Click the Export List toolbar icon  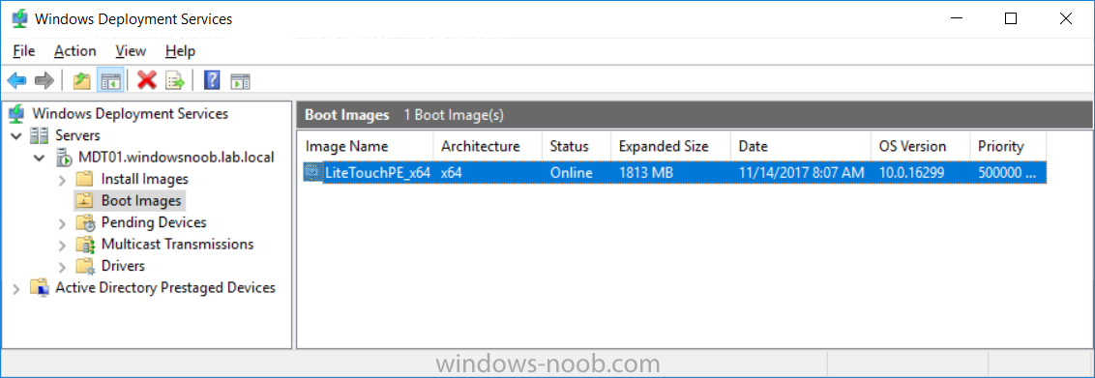click(x=174, y=81)
